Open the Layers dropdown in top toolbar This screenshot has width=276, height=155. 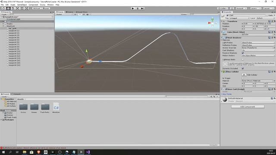pos(255,9)
